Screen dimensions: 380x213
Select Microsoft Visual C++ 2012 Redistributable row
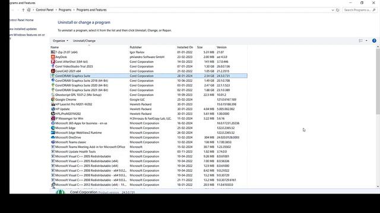click(x=149, y=185)
